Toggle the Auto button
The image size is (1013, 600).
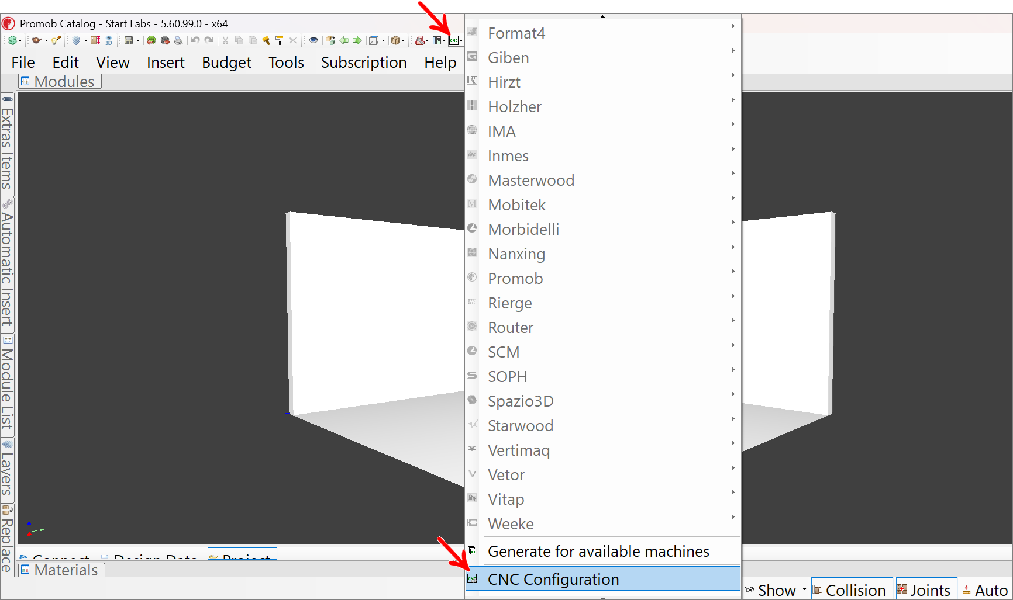tap(986, 590)
